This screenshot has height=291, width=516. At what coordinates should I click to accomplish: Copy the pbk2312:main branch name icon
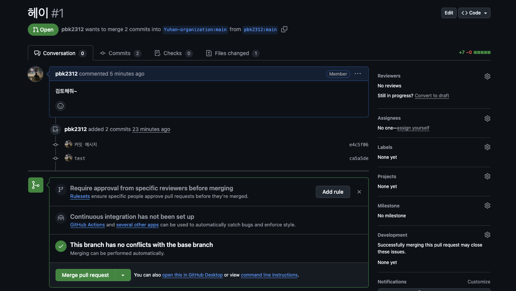[284, 29]
